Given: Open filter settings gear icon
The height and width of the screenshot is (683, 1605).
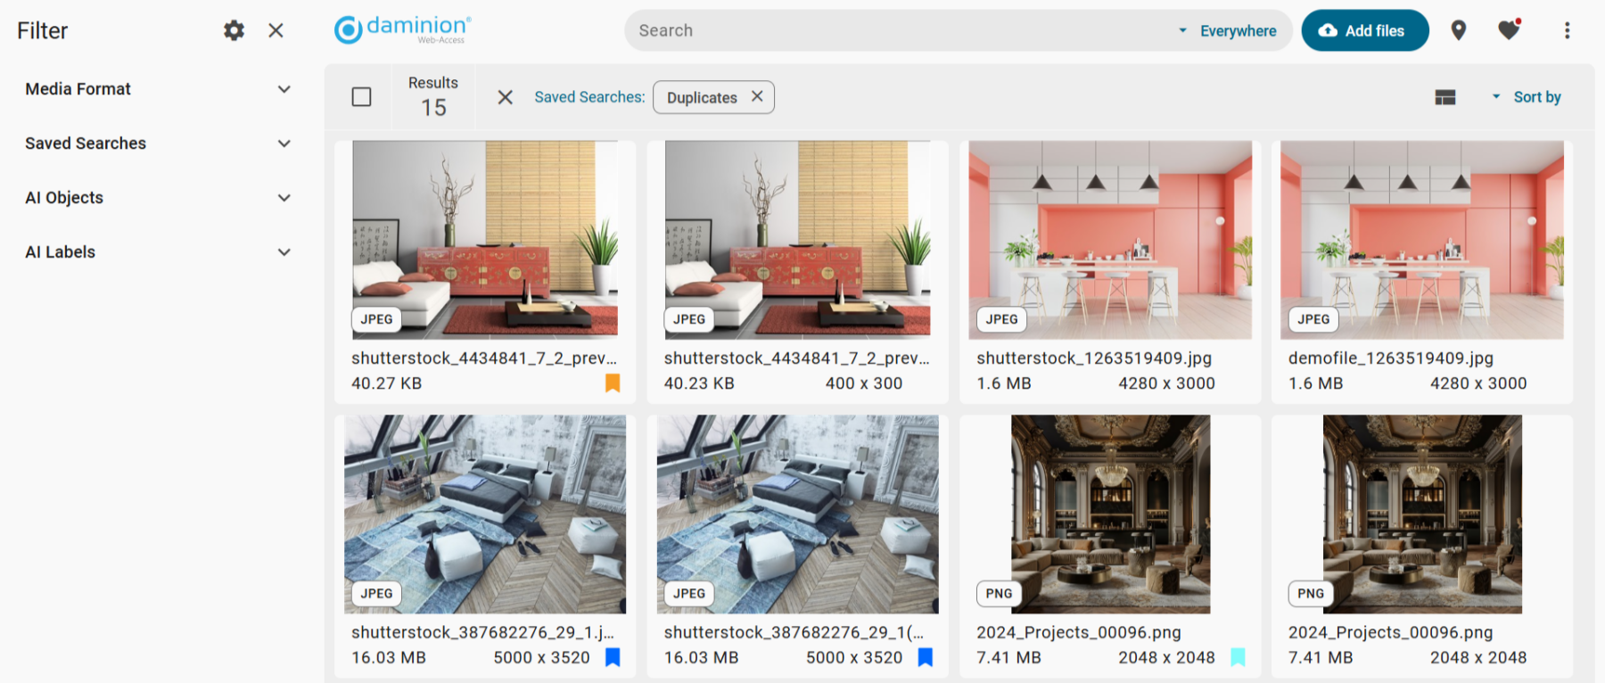Looking at the screenshot, I should [234, 30].
